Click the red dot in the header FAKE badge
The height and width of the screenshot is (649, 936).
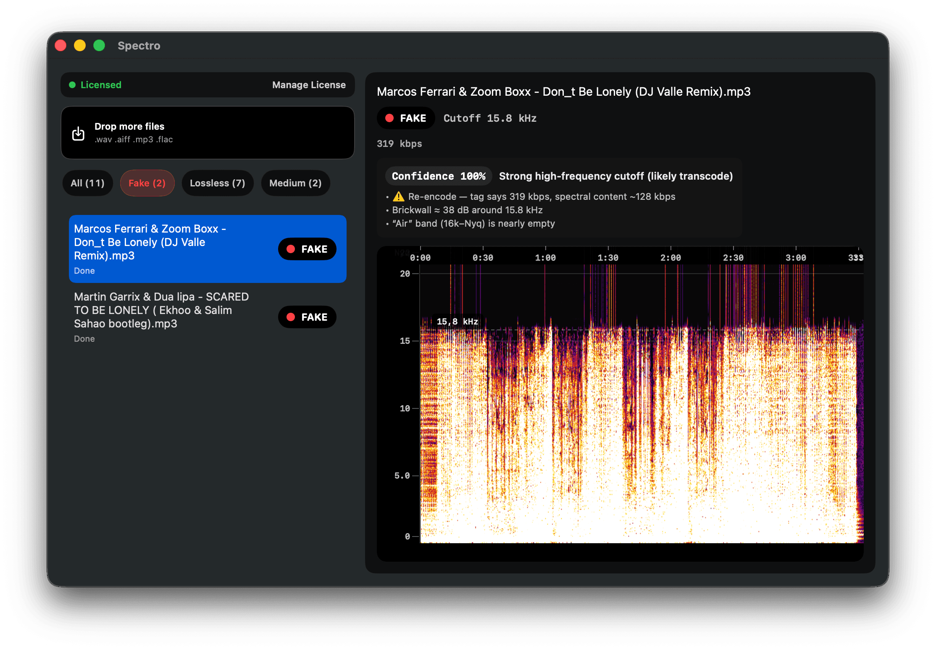(x=389, y=118)
